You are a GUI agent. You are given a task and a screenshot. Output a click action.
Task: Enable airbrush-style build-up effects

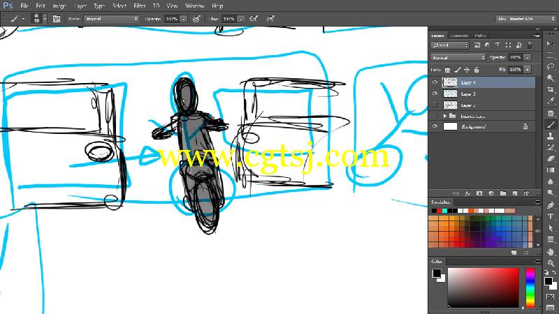[x=254, y=19]
